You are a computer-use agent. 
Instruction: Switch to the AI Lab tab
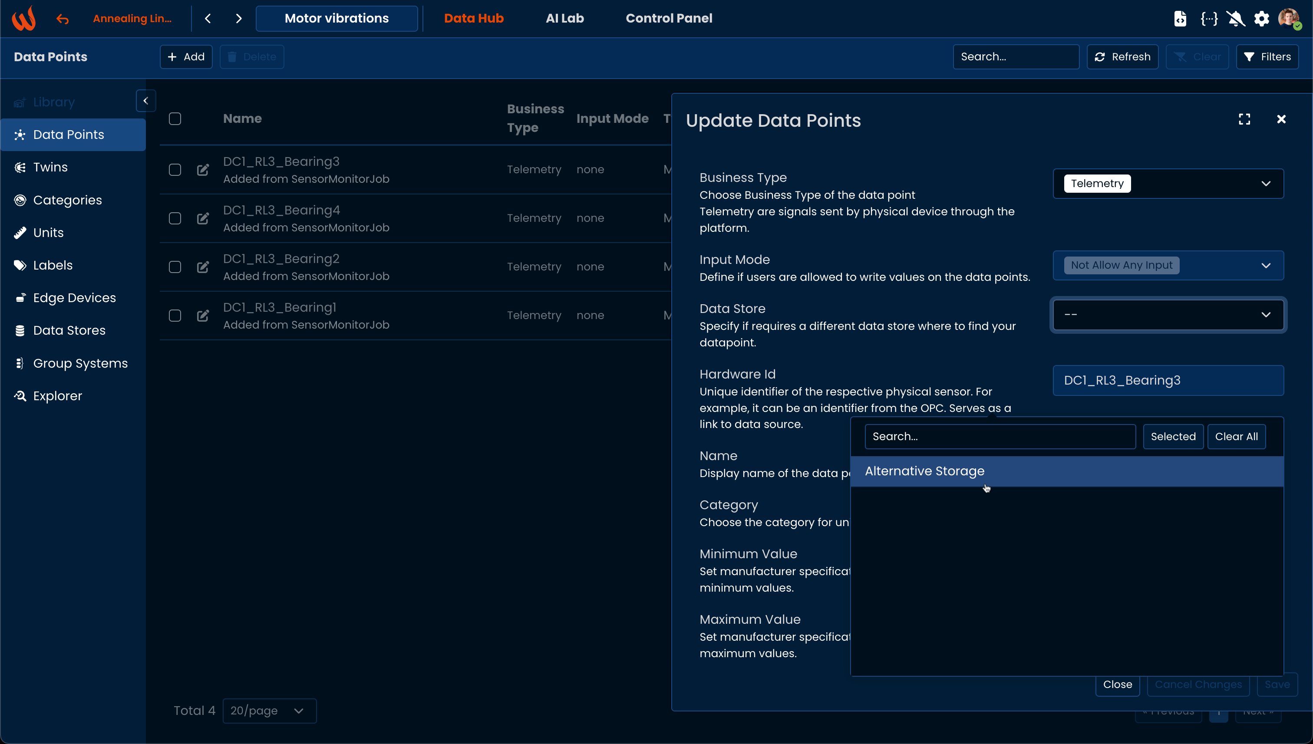564,18
